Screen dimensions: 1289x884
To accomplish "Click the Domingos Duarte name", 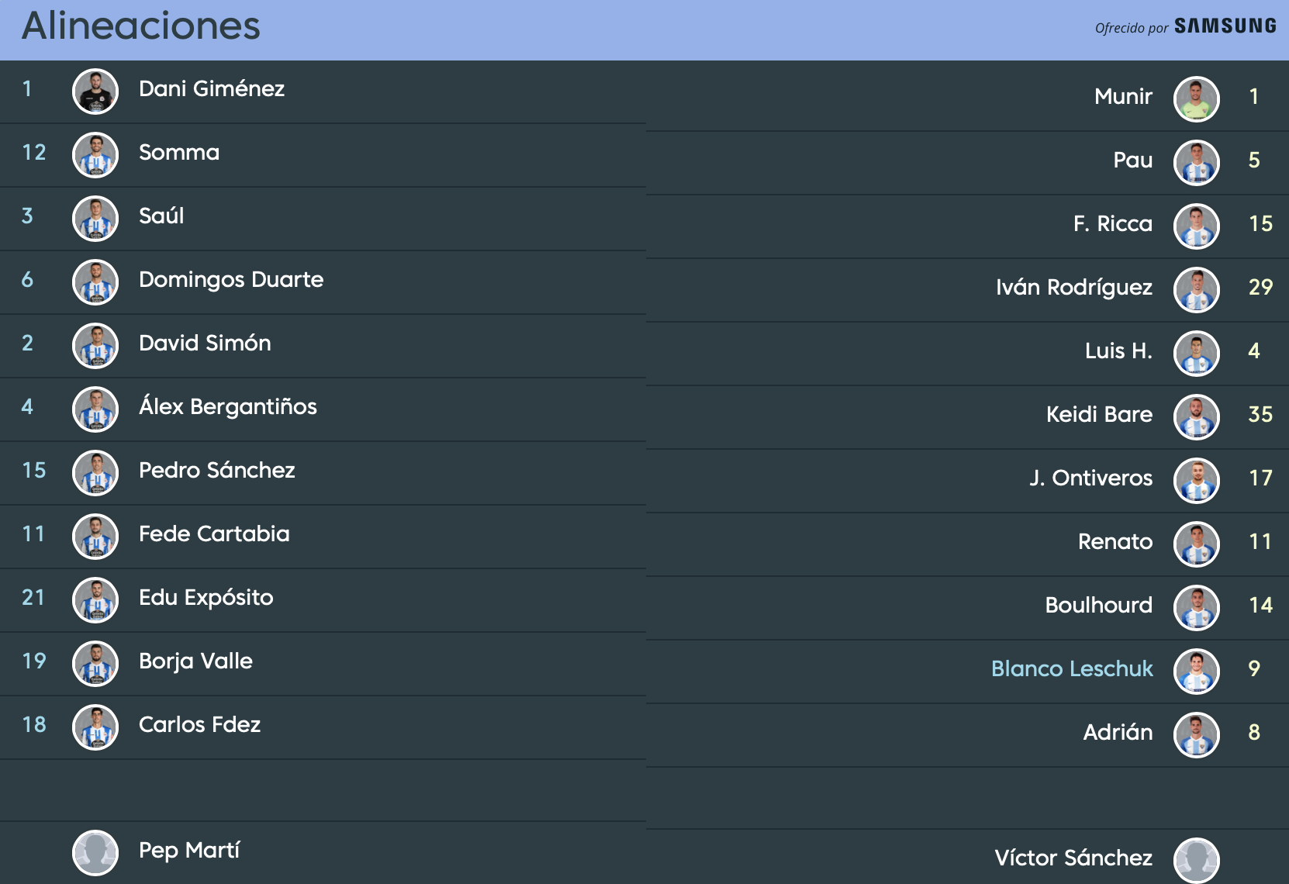I will coord(231,279).
